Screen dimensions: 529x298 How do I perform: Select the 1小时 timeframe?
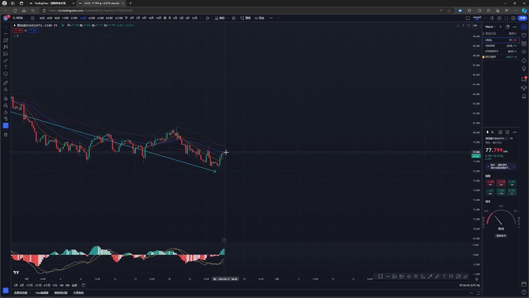point(65,18)
